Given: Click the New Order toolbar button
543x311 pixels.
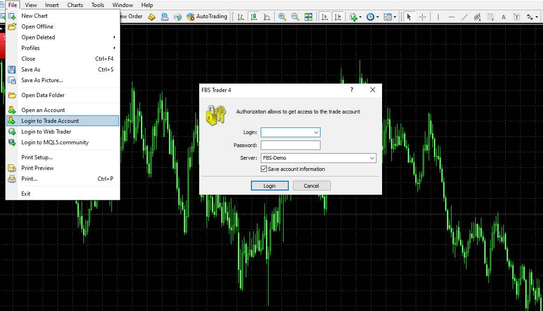Looking at the screenshot, I should click(x=131, y=16).
